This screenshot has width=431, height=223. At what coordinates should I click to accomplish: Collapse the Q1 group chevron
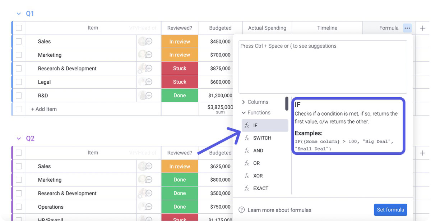pos(19,14)
